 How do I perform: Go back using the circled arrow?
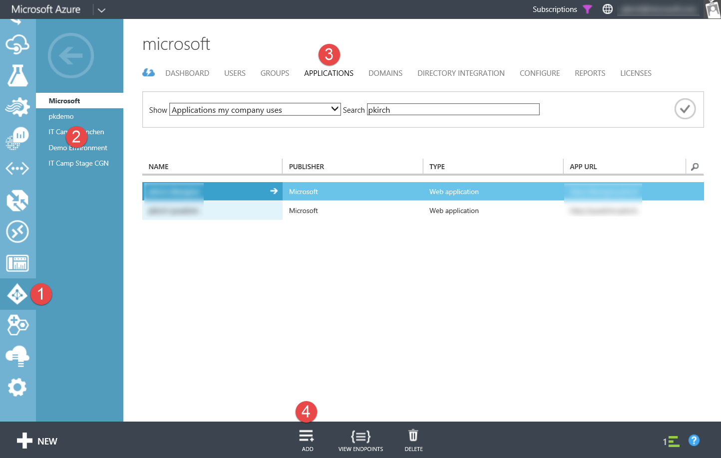71,55
